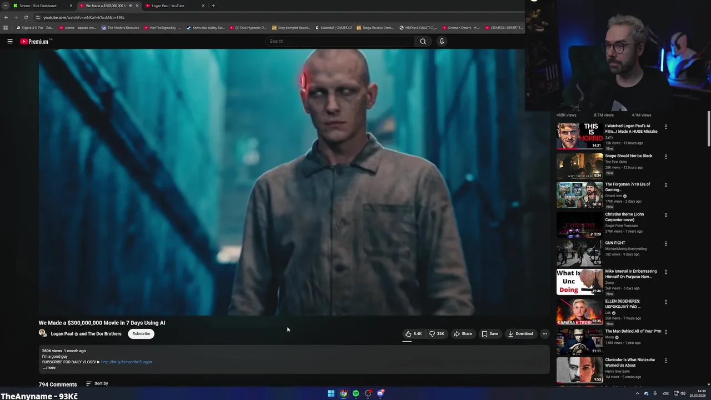Open options for 'Mike Israetel Is Embarrassing' video
The image size is (711, 400).
[666, 272]
